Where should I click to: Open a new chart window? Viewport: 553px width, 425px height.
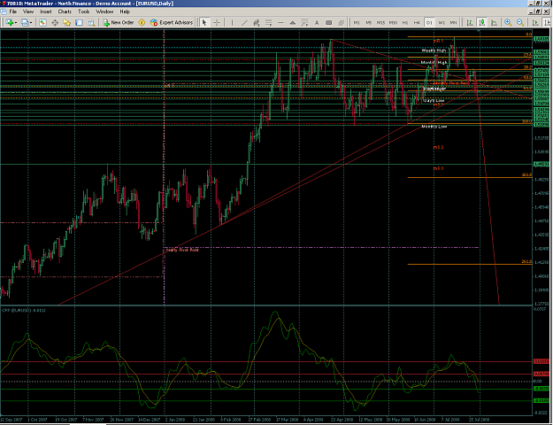point(9,23)
